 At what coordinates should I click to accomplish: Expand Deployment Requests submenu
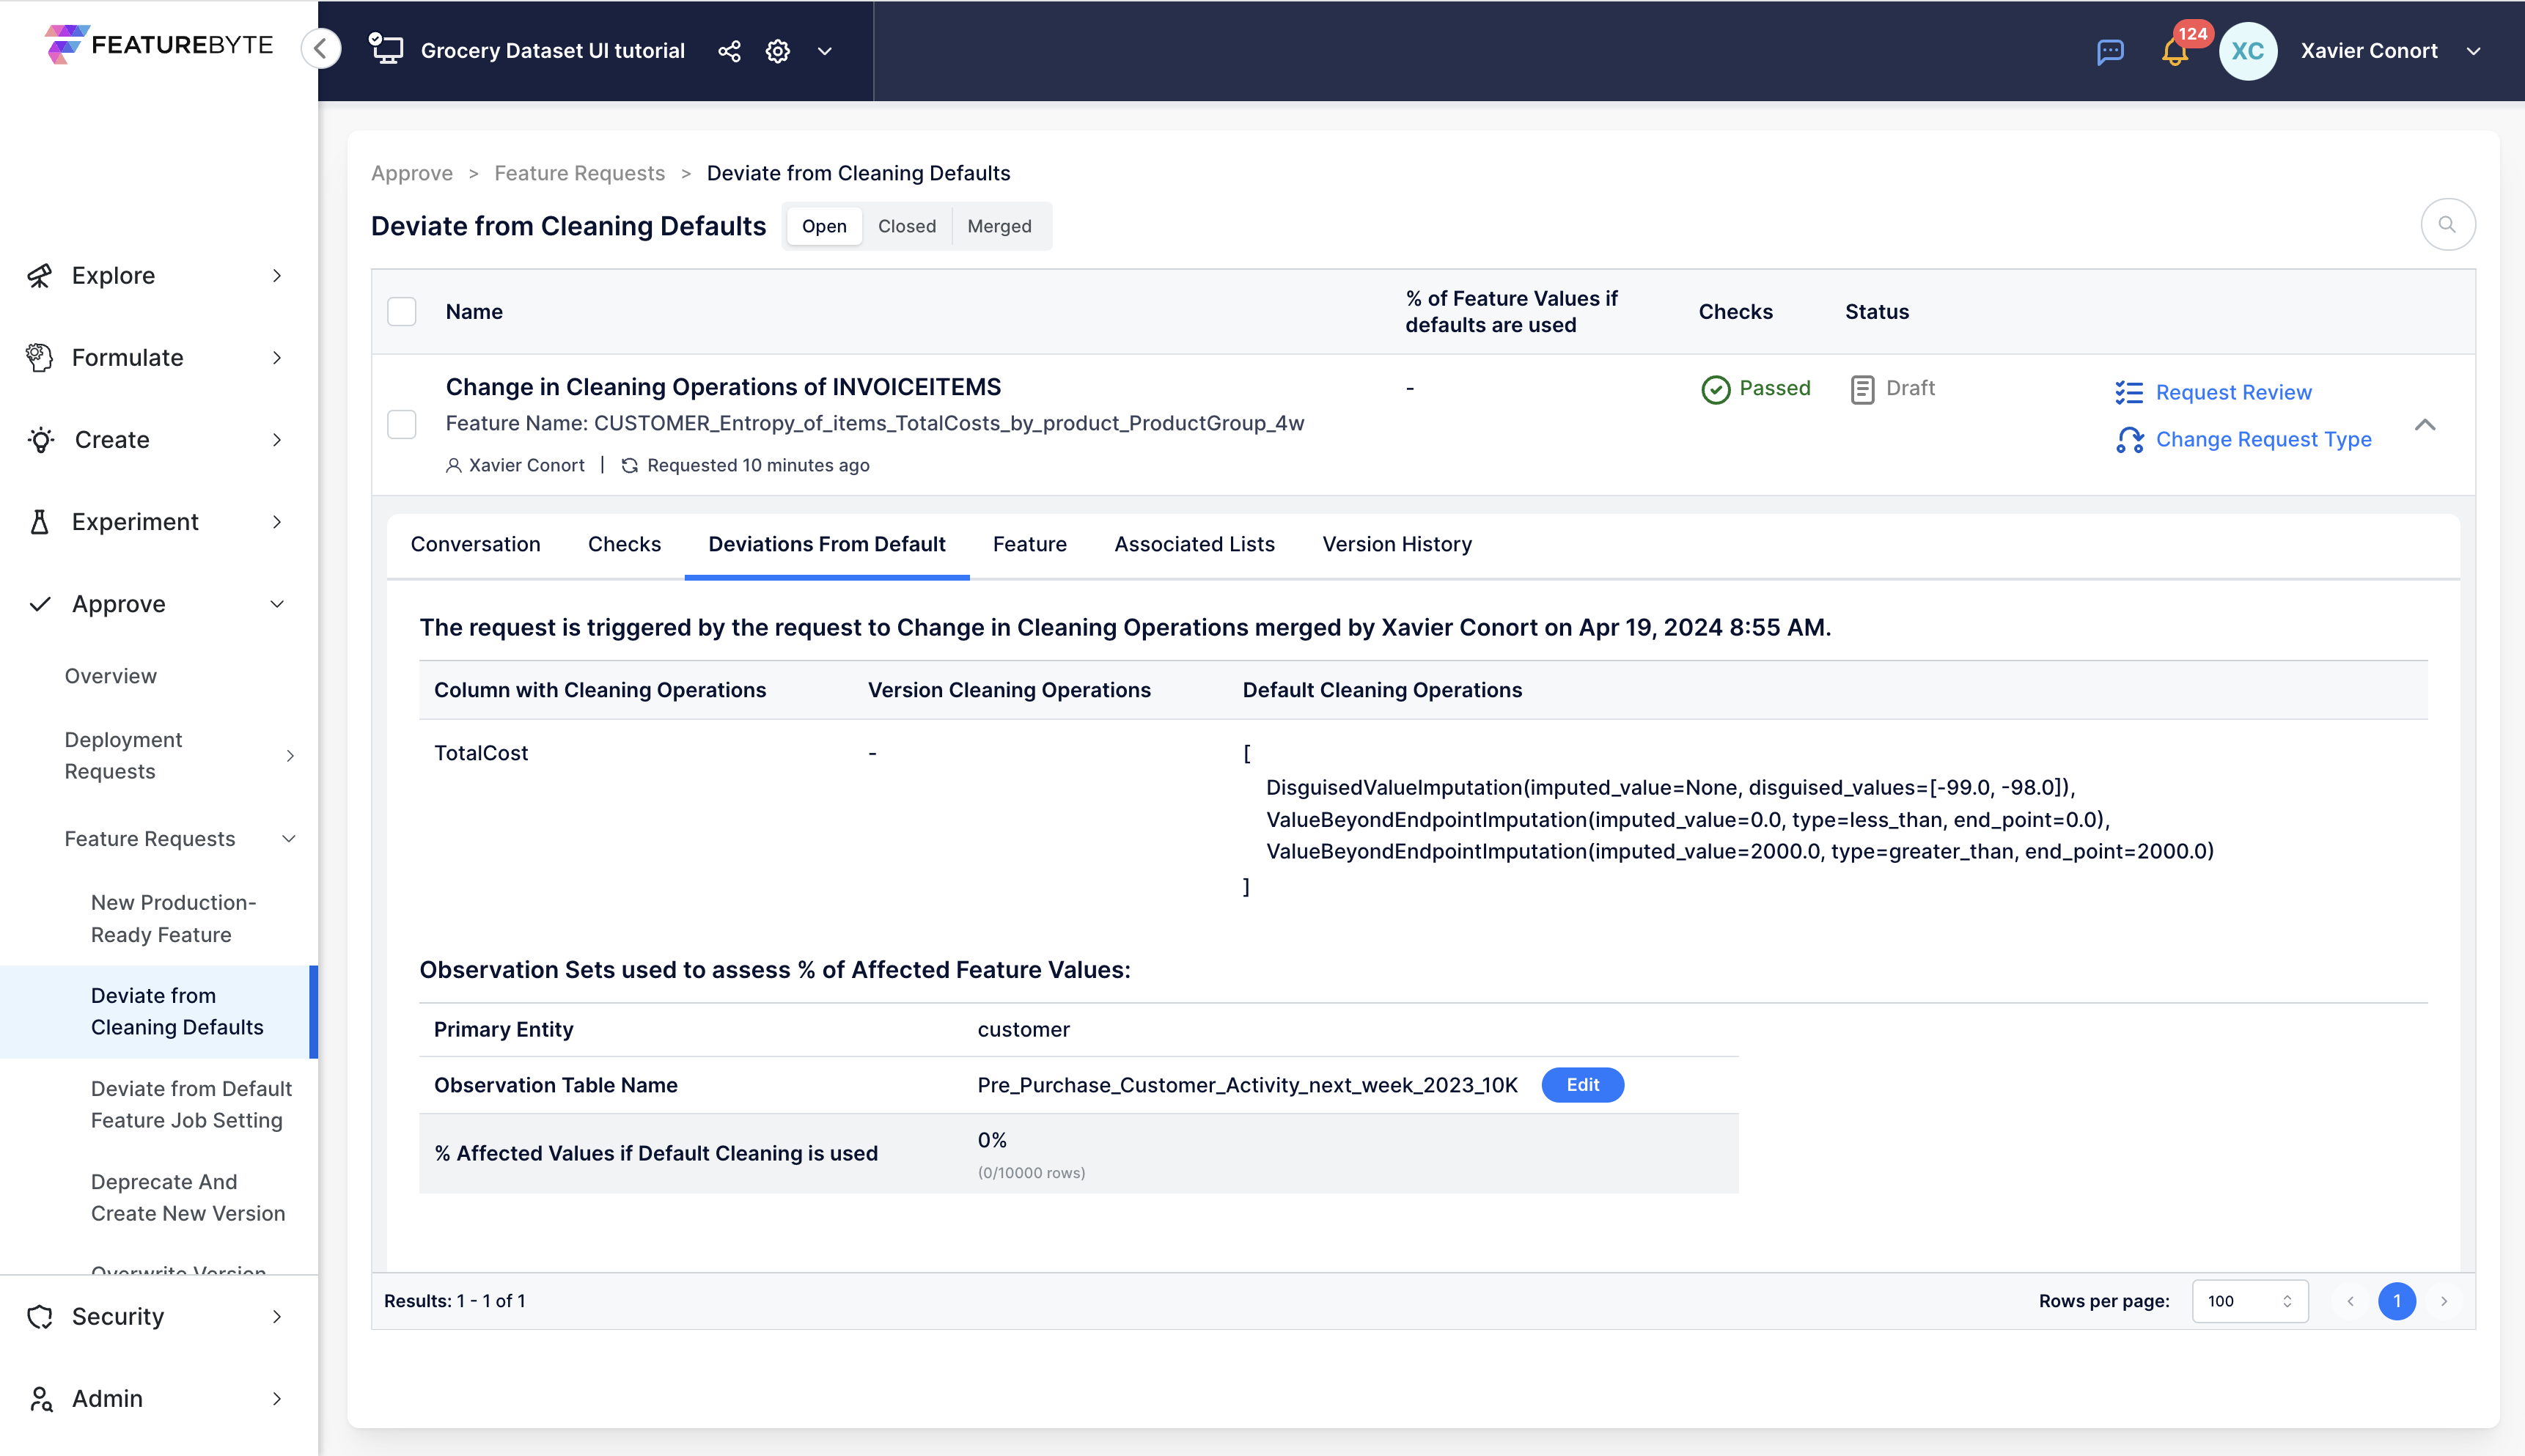[x=290, y=756]
